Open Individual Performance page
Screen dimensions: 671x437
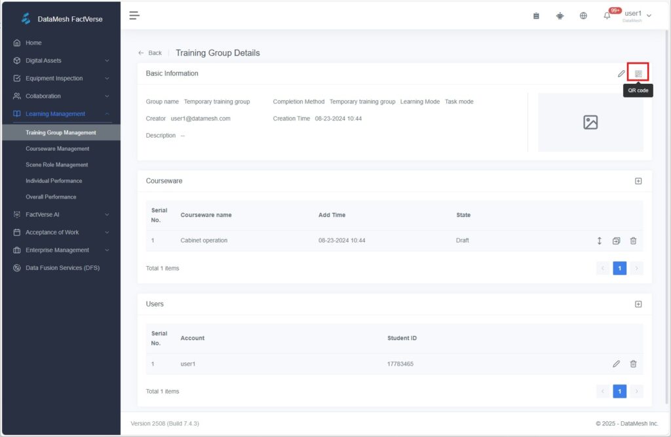tap(54, 181)
